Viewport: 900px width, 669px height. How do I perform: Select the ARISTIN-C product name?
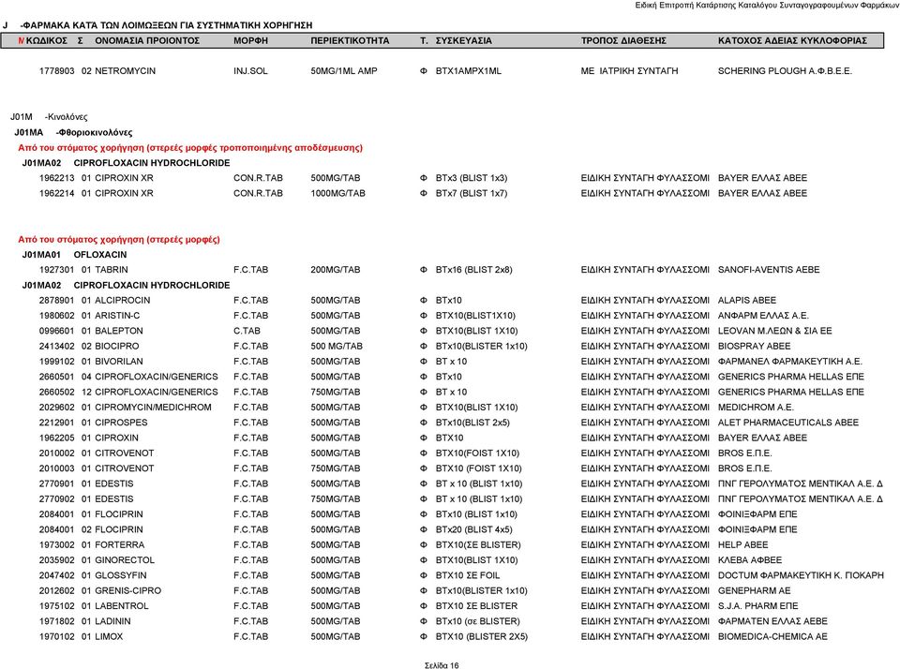pyautogui.click(x=117, y=316)
